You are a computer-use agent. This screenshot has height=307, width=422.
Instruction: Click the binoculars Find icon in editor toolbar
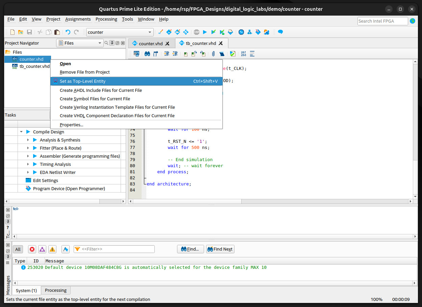[x=147, y=54]
